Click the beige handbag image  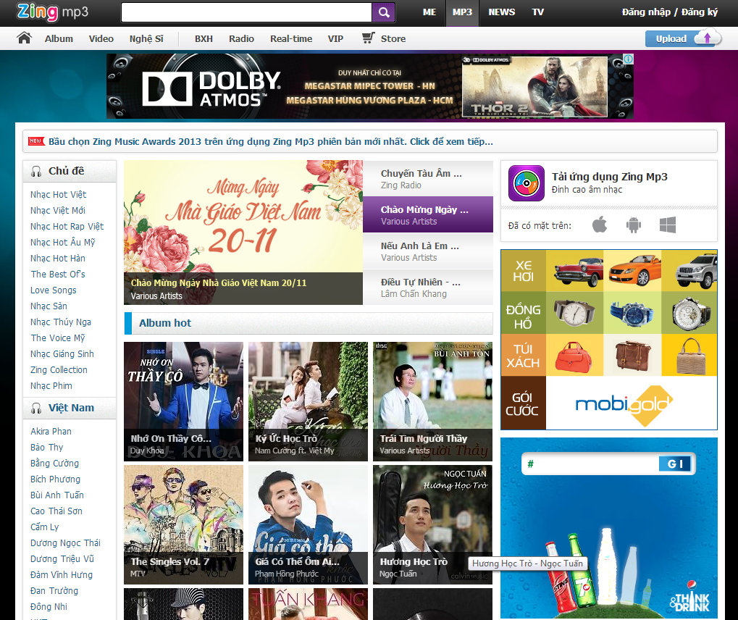[x=691, y=356]
